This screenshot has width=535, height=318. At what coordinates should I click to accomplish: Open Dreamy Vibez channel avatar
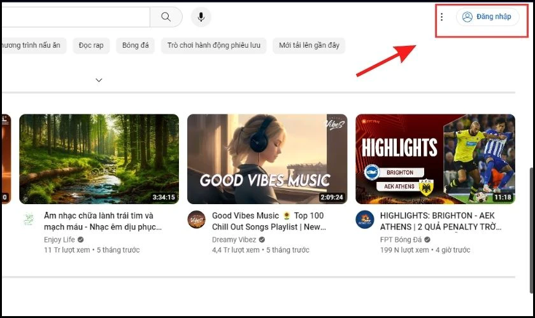[197, 219]
